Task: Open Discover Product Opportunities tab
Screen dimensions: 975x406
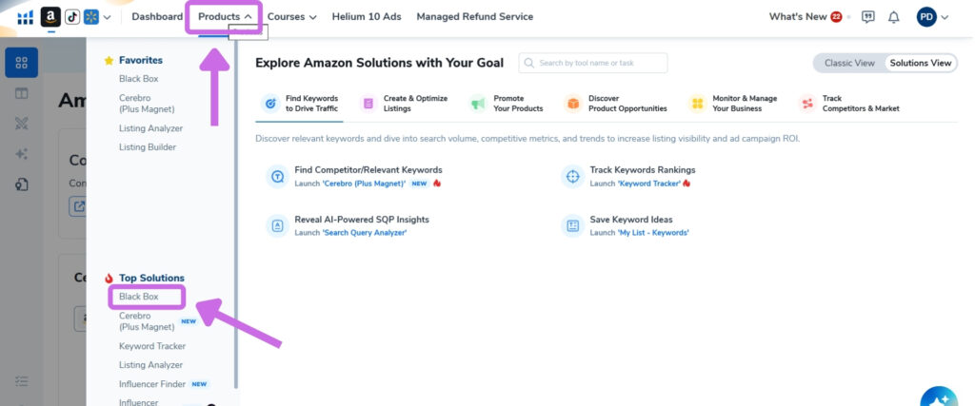Action: point(616,103)
